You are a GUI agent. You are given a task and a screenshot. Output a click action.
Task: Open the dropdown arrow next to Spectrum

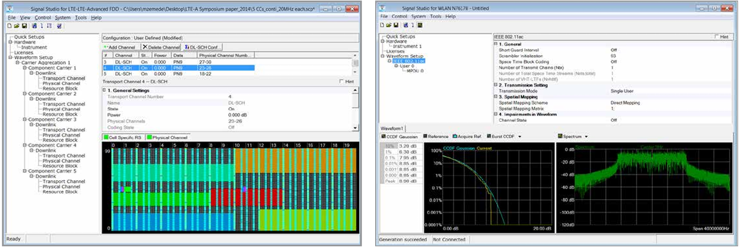(586, 137)
